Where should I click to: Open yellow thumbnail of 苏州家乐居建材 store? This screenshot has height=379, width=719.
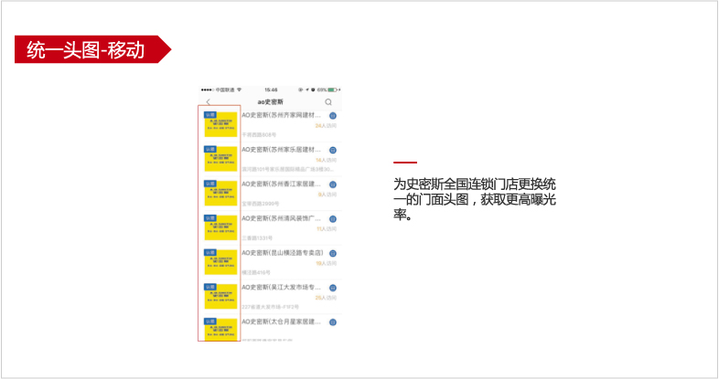220,158
